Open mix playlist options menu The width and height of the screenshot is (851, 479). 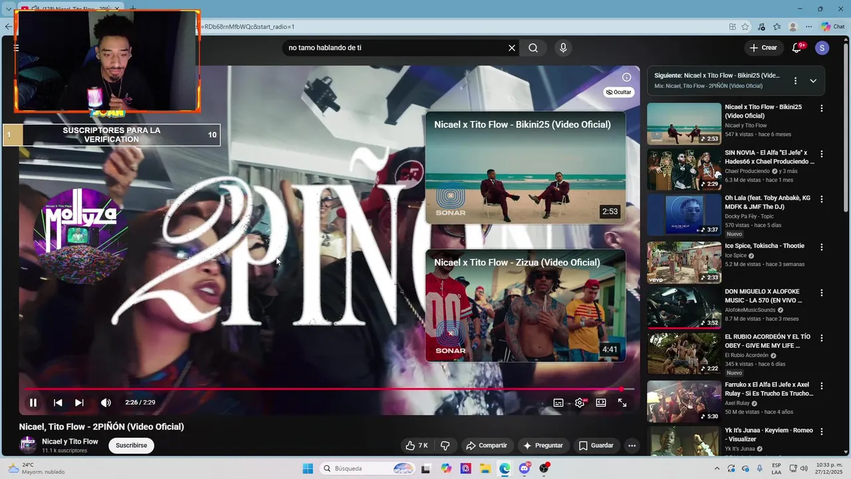795,80
